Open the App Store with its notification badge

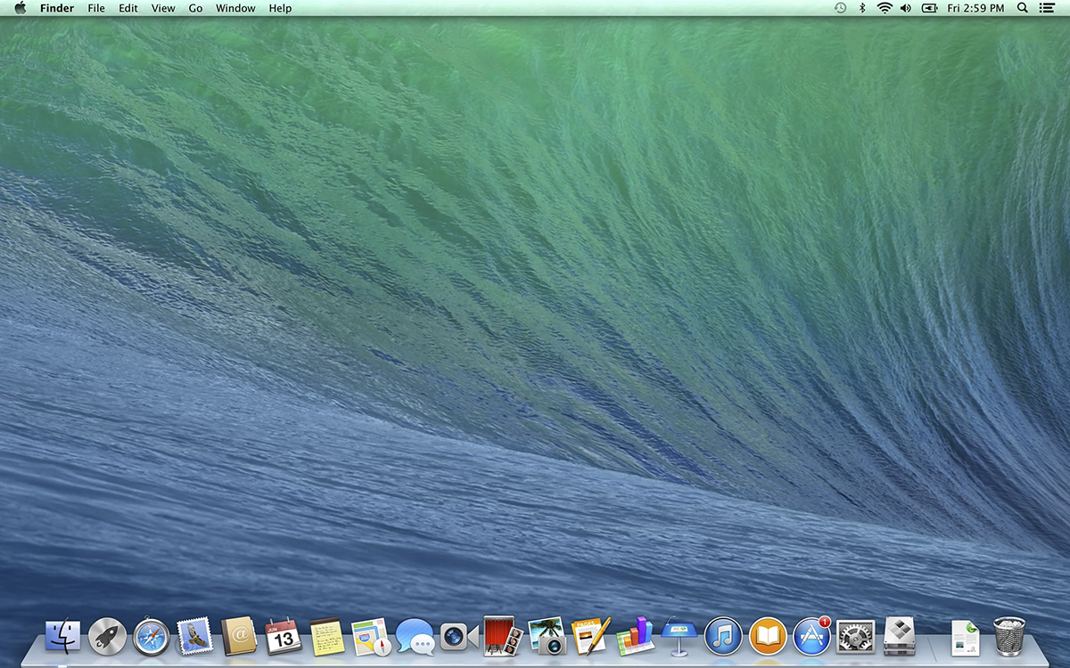tap(811, 637)
